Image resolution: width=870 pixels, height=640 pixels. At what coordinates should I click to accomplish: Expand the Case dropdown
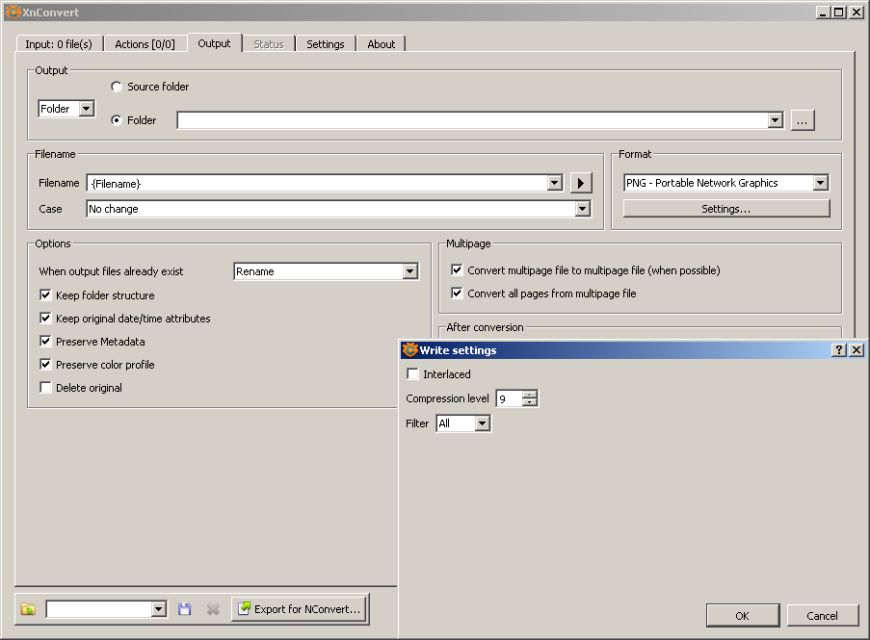click(582, 209)
